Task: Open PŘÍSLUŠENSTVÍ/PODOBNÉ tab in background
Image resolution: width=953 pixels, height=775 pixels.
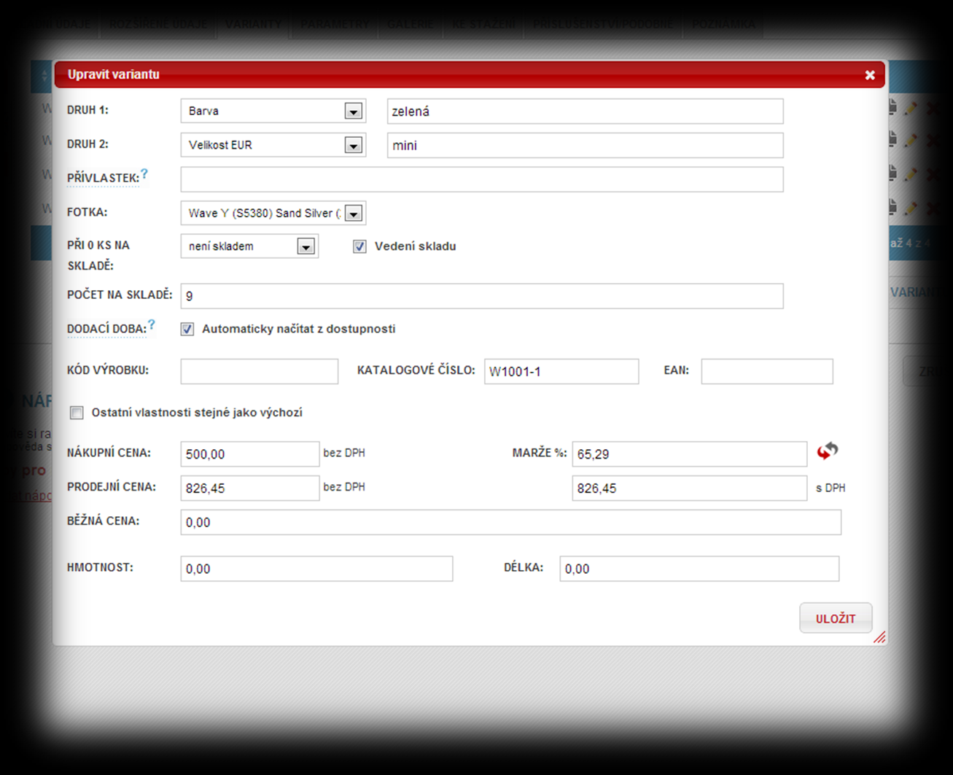Action: pyautogui.click(x=603, y=24)
